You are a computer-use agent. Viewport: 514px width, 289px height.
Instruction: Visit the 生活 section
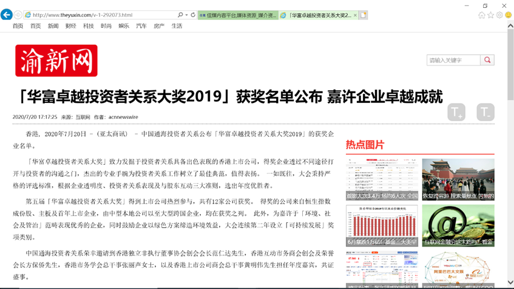tap(177, 26)
